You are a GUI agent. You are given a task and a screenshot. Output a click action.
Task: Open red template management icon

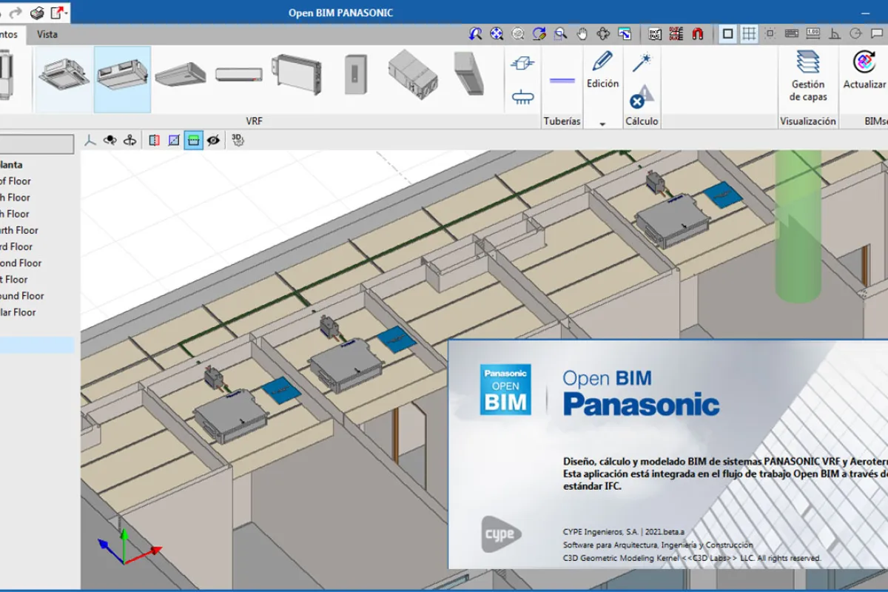(676, 33)
